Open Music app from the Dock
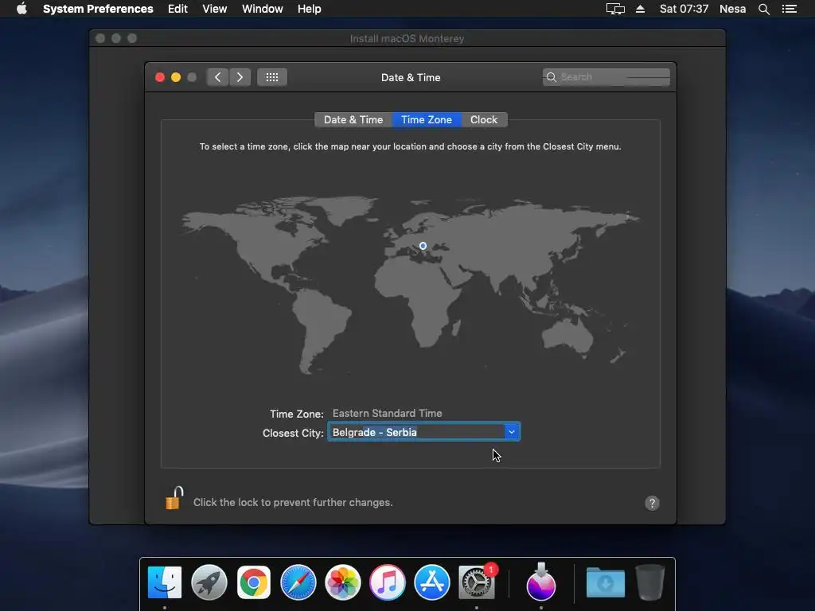The width and height of the screenshot is (815, 611). coord(388,582)
